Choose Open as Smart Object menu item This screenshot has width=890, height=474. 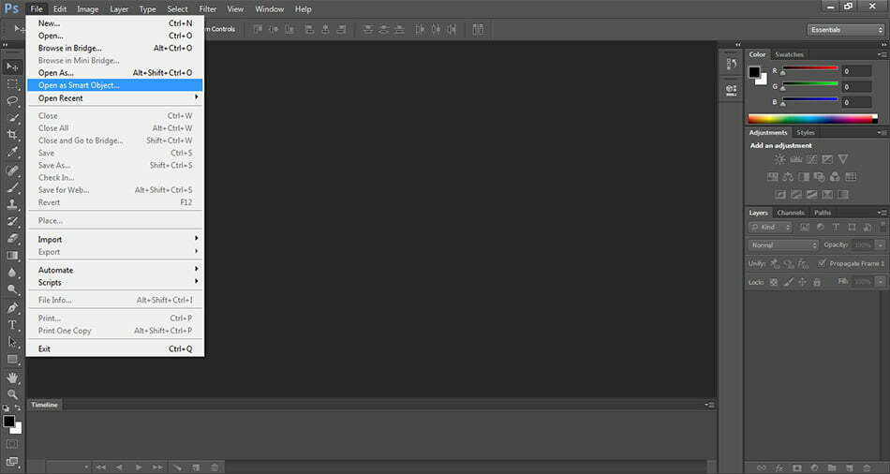(114, 85)
